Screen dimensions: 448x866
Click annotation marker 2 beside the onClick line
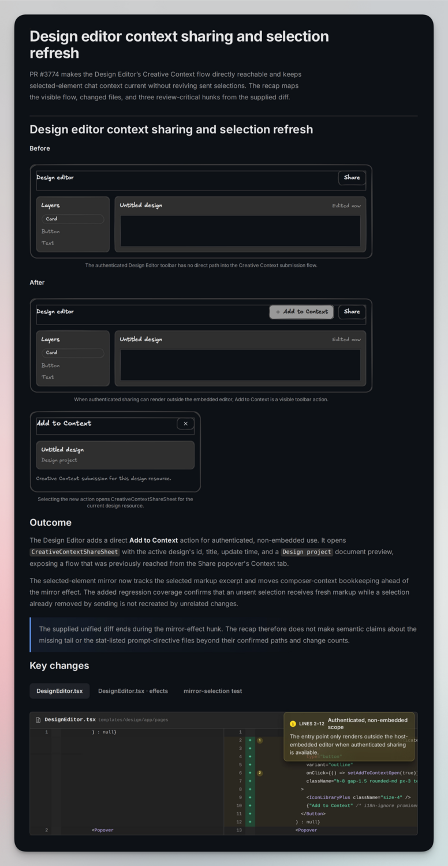(x=260, y=772)
